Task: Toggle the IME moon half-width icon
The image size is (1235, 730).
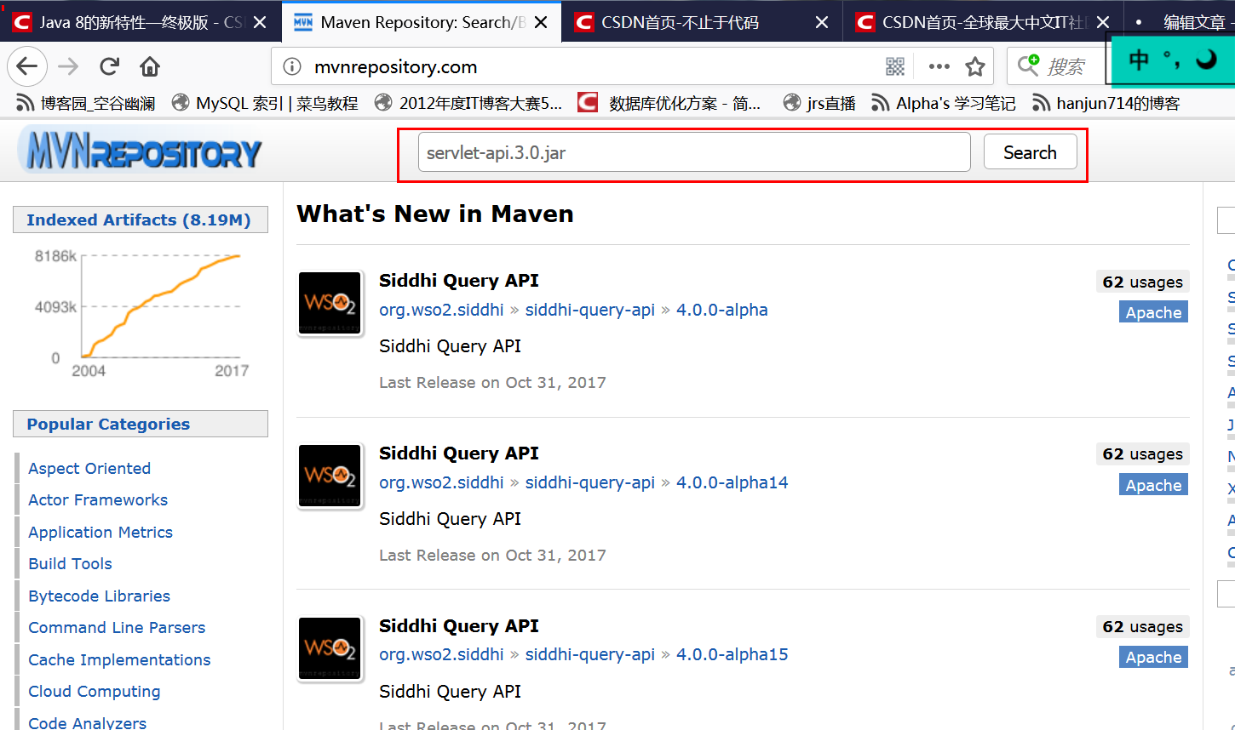Action: coord(1206,60)
